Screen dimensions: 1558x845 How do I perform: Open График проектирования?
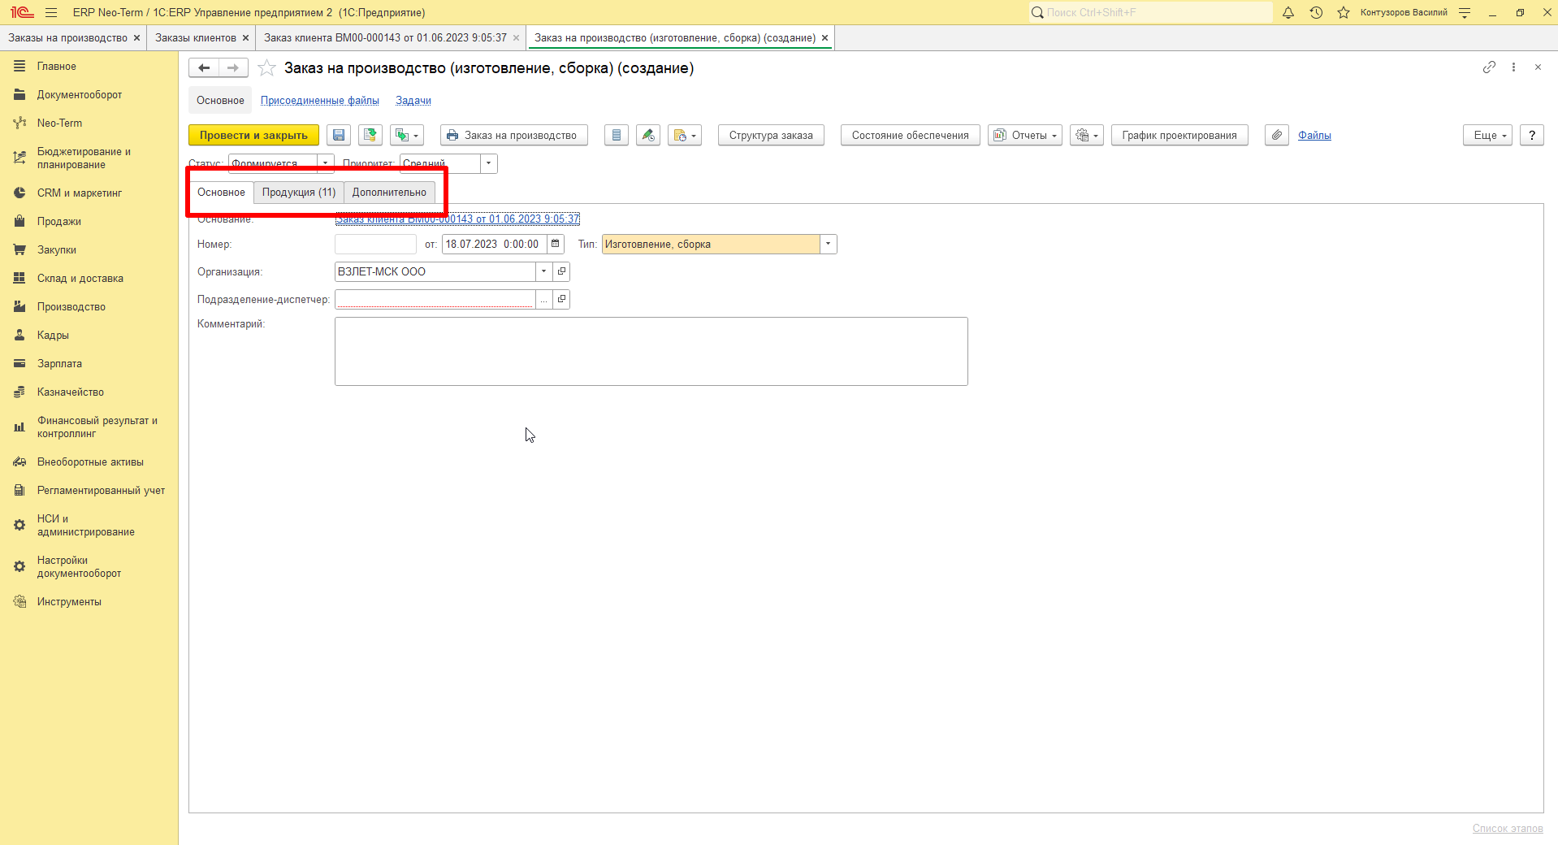point(1179,136)
